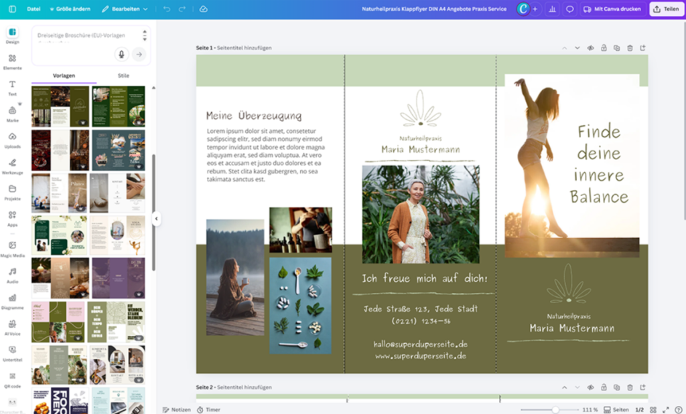Collapse the templates side panel arrow
The image size is (686, 414).
155,219
